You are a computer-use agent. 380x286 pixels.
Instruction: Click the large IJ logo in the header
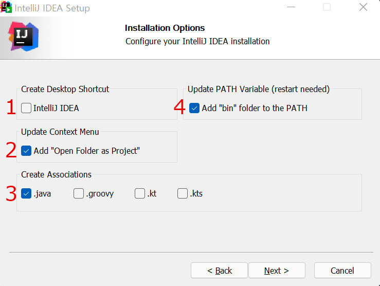tap(23, 37)
